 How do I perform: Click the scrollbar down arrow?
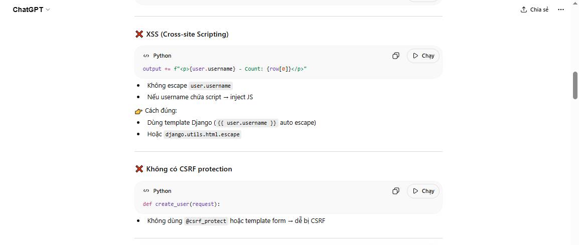click(x=575, y=242)
